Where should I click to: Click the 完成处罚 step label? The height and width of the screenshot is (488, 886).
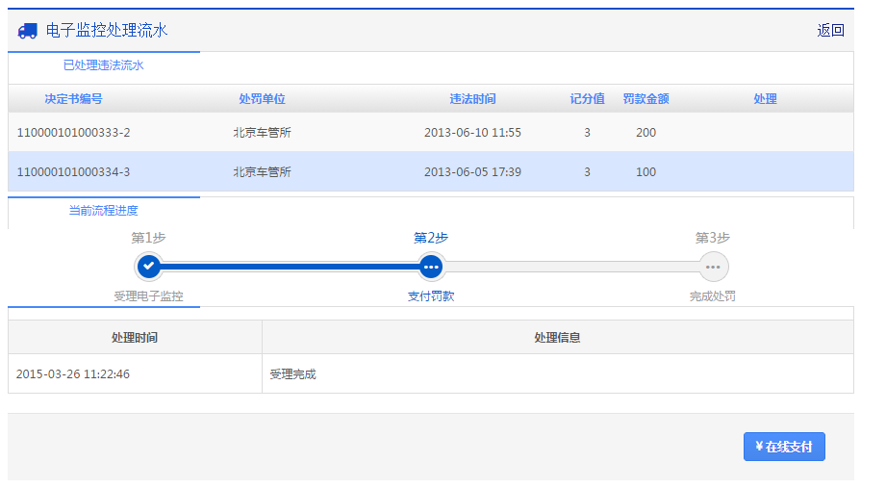pyautogui.click(x=713, y=296)
